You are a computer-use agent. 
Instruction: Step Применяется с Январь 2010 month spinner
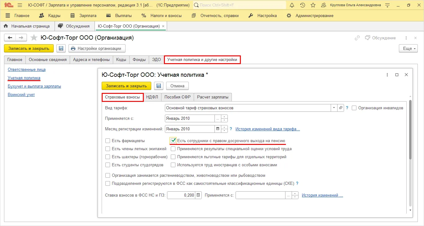pos(225,119)
